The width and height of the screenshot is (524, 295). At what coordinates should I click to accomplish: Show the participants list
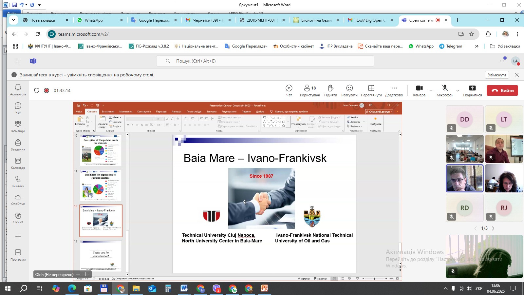pos(309,90)
